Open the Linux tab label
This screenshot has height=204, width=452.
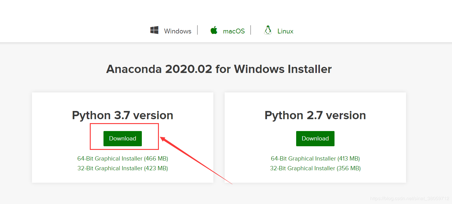click(x=285, y=31)
